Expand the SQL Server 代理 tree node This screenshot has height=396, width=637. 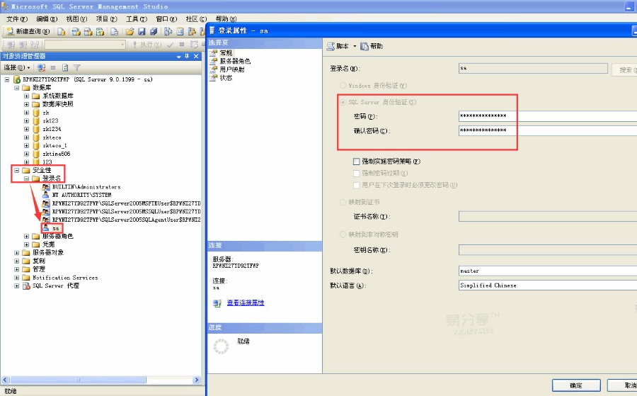pyautogui.click(x=17, y=285)
